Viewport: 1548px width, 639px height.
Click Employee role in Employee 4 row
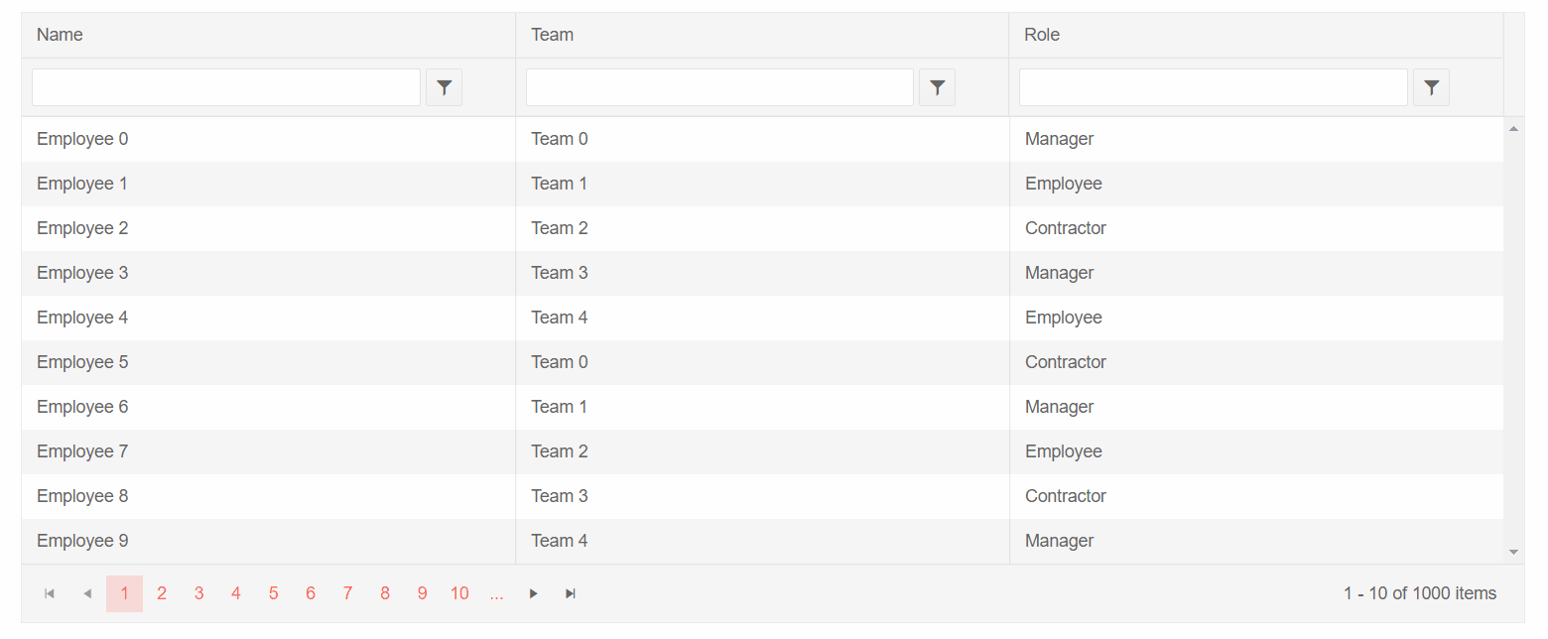tap(1256, 318)
